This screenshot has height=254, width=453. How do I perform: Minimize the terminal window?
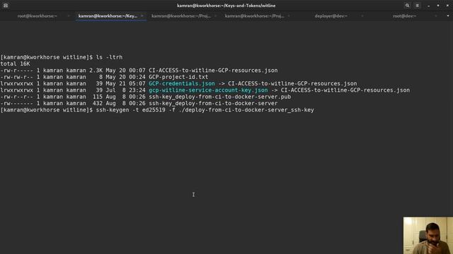click(x=429, y=6)
